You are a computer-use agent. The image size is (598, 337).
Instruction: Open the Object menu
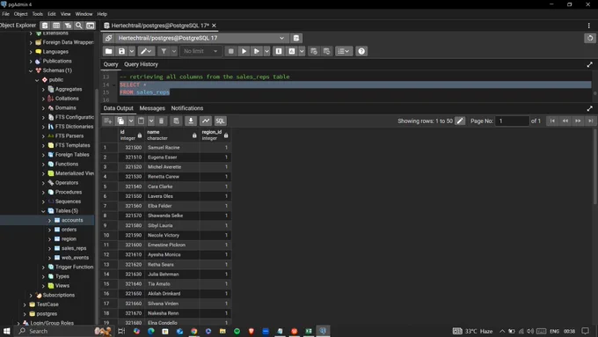[20, 14]
